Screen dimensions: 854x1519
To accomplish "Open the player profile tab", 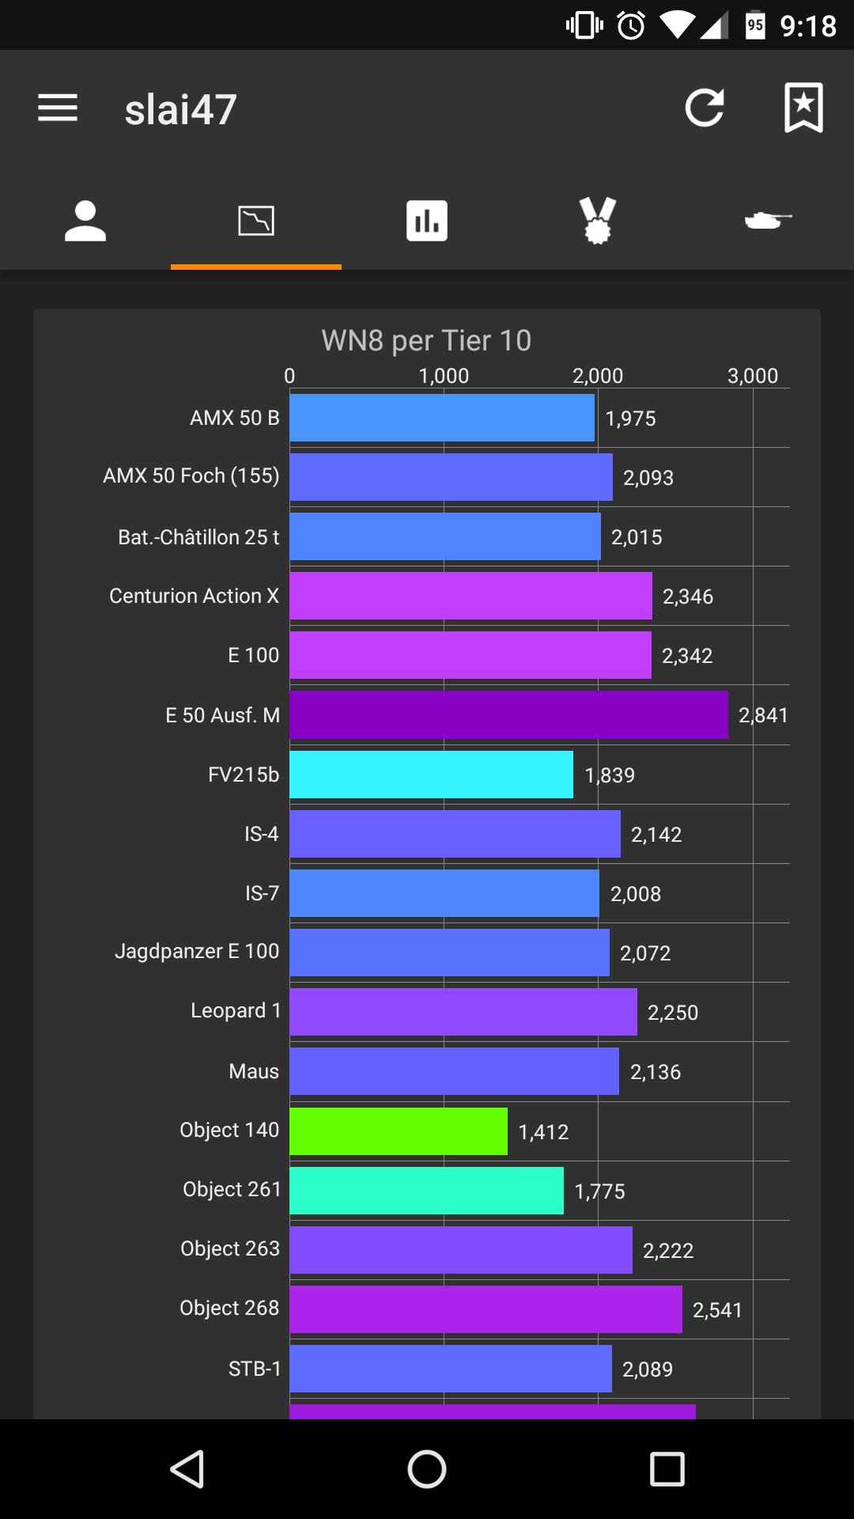I will [85, 221].
